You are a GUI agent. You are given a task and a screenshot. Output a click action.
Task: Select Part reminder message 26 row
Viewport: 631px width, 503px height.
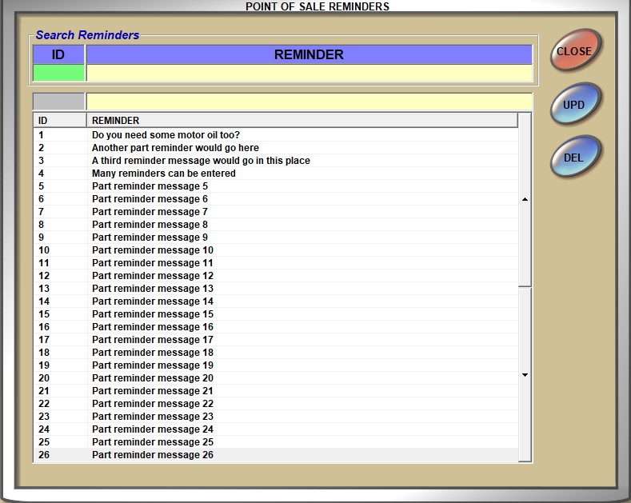pos(153,455)
